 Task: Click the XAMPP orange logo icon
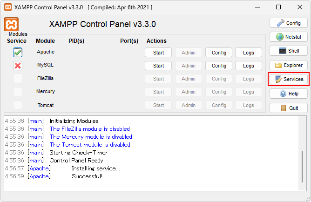click(11, 24)
